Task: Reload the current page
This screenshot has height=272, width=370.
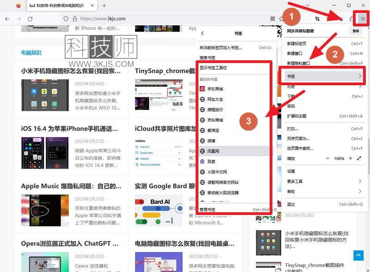Action: tap(30, 19)
